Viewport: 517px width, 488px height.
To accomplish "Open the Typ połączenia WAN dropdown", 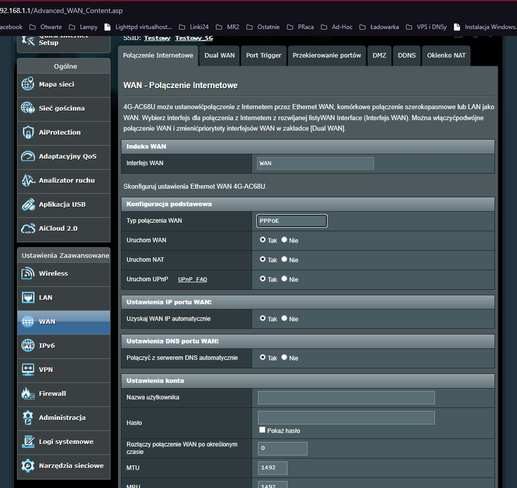I will tap(292, 221).
